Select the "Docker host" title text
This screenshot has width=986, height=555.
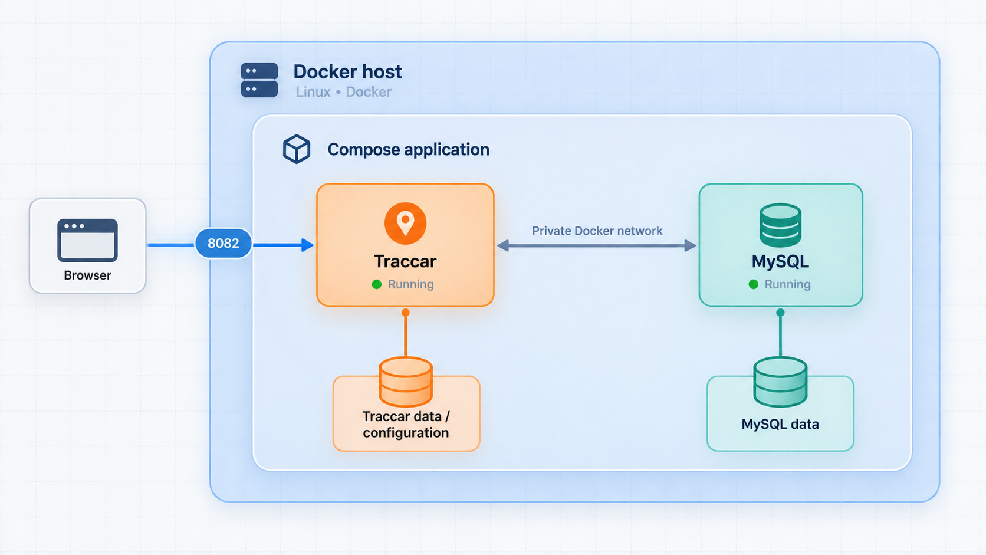click(347, 72)
